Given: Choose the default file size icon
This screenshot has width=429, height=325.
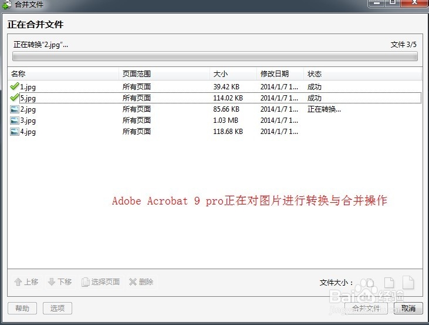Looking at the screenshot, I should (389, 283).
